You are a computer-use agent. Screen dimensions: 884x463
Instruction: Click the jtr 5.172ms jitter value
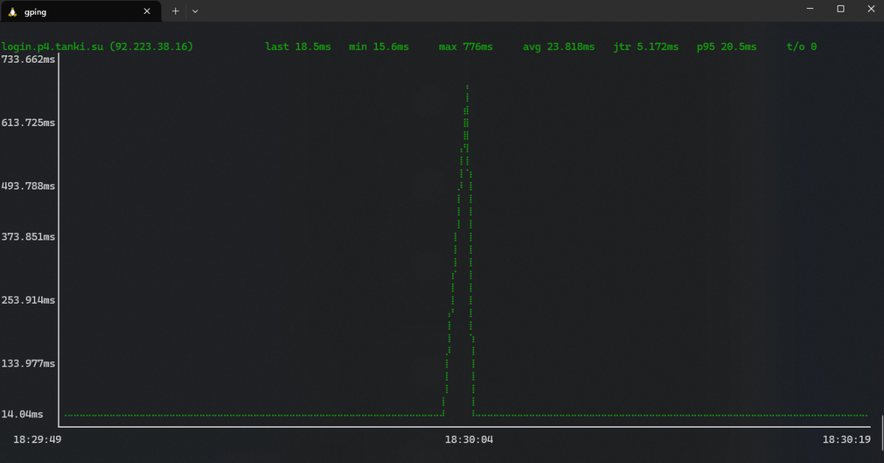(x=646, y=46)
